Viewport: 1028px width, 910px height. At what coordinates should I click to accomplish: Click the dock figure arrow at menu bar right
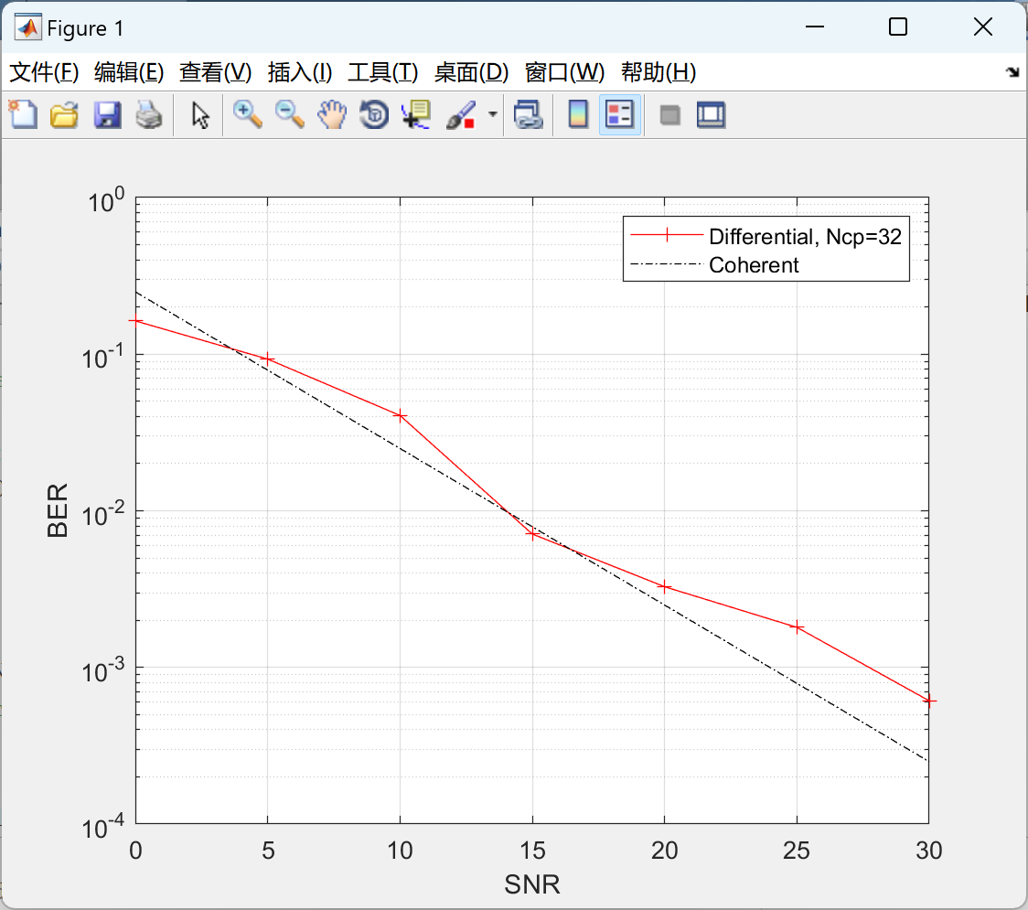click(x=1012, y=72)
